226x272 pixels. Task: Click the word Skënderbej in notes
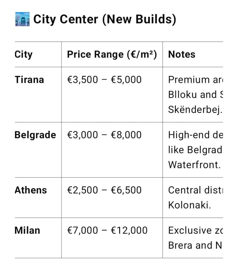pos(195,110)
